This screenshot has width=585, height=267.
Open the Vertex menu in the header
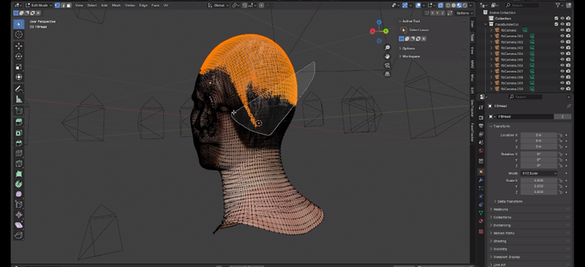(x=130, y=5)
